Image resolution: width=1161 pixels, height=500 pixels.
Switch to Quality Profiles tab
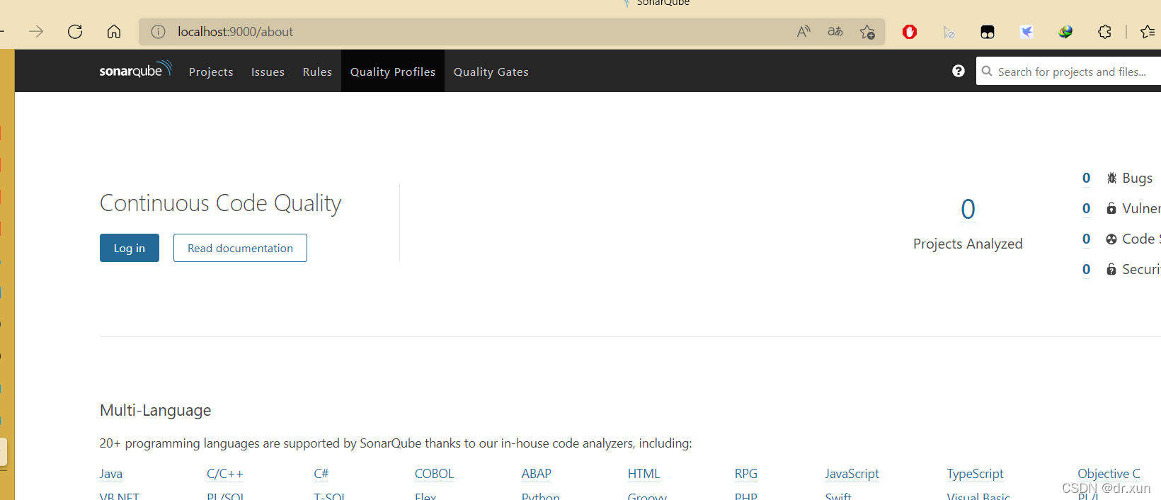(x=393, y=72)
